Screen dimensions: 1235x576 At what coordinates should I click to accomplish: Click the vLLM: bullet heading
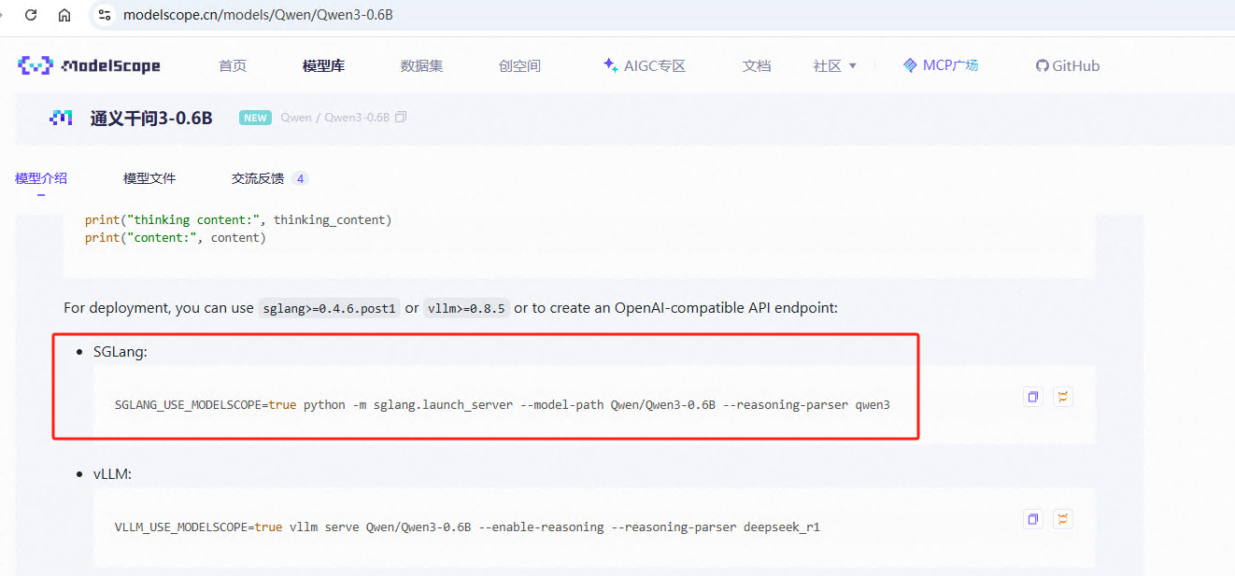click(x=112, y=474)
